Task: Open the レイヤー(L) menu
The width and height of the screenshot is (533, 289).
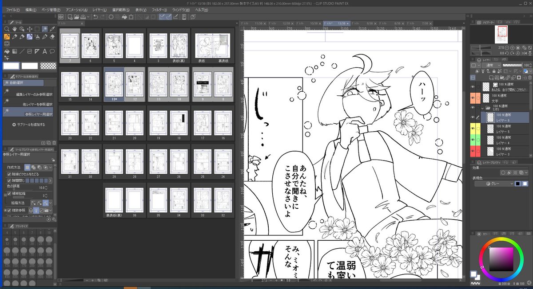Action: click(99, 9)
